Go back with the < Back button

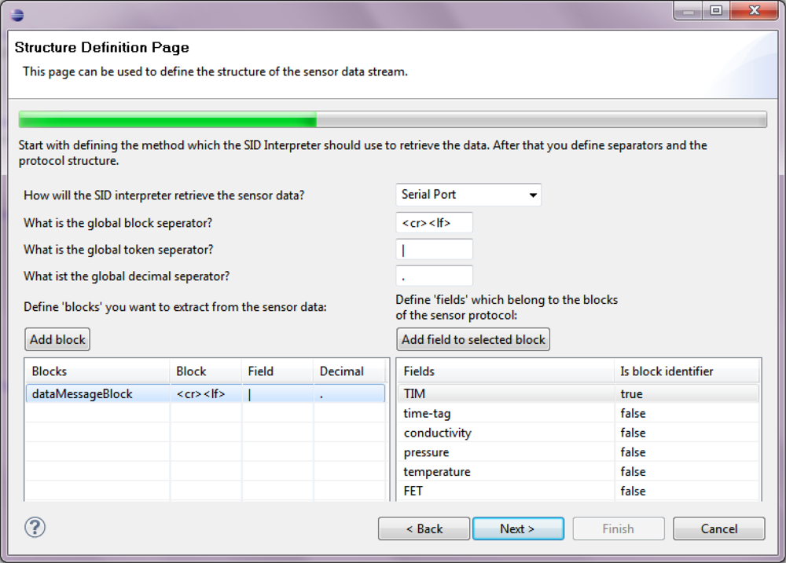pyautogui.click(x=424, y=529)
